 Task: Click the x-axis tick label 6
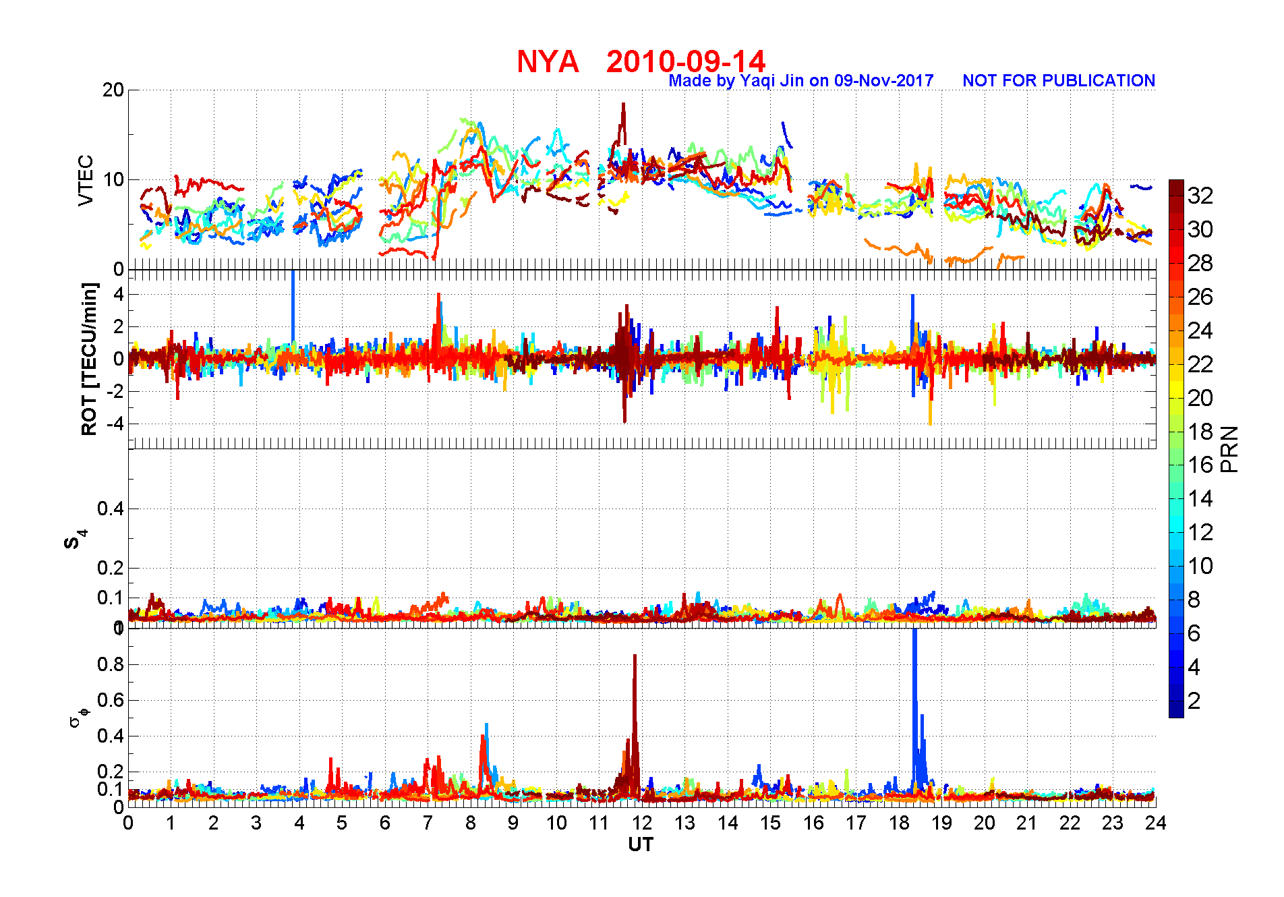[385, 823]
